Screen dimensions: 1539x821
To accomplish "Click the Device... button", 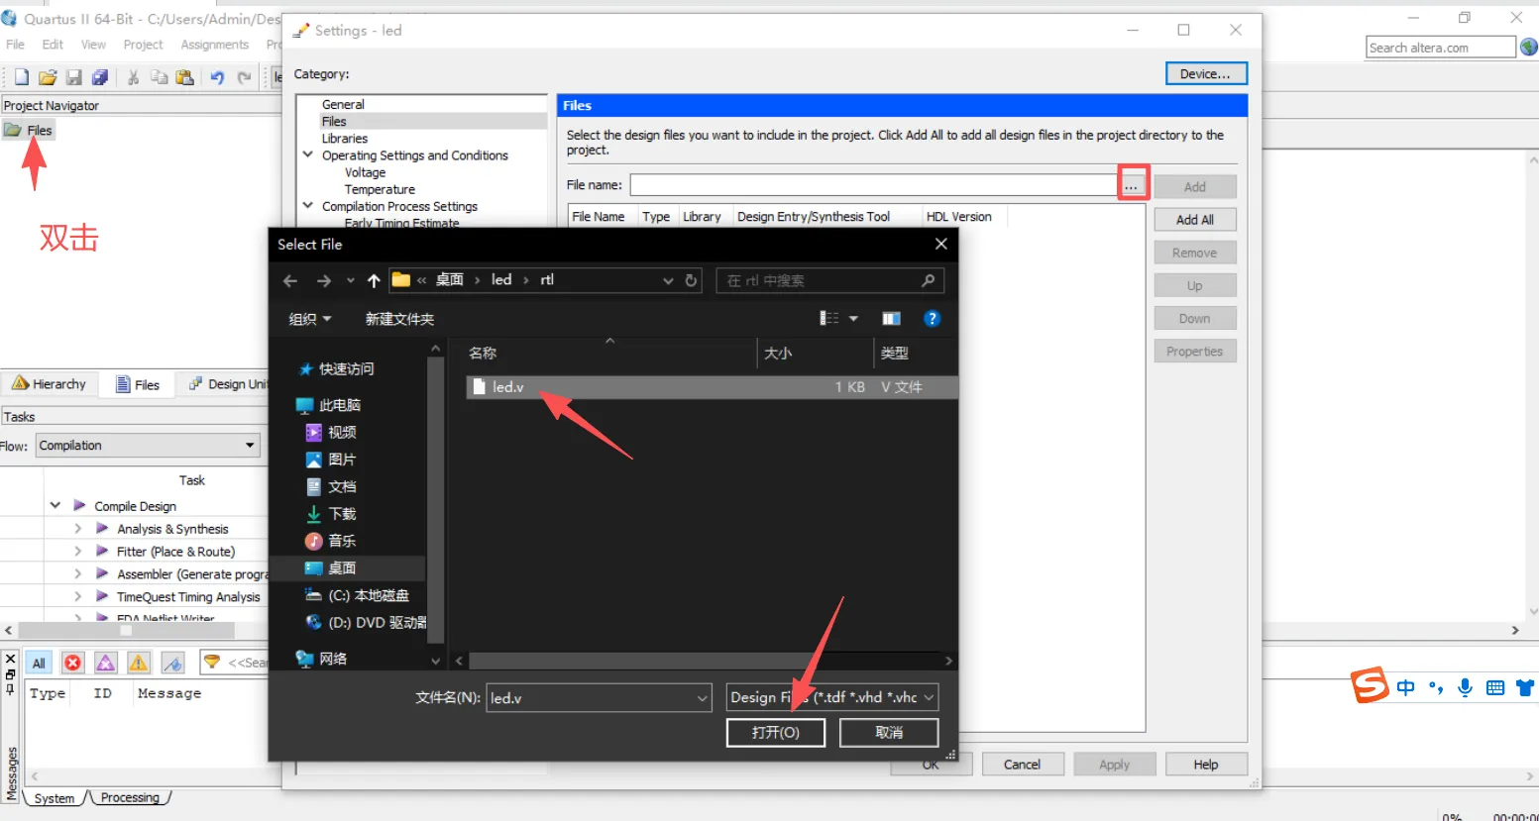I will point(1206,73).
